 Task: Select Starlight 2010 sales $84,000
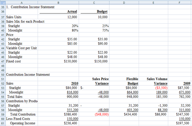[71, 88]
